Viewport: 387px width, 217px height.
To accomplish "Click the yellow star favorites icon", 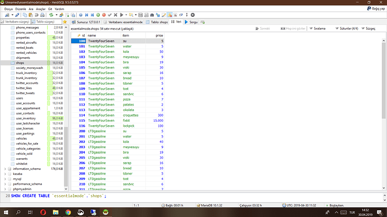I will pos(65,22).
